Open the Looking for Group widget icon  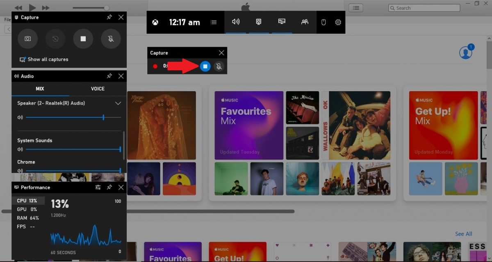[305, 22]
